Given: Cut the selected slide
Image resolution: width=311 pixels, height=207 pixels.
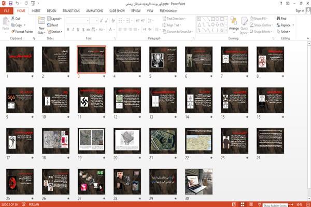Looking at the screenshot, I should tap(16, 19).
